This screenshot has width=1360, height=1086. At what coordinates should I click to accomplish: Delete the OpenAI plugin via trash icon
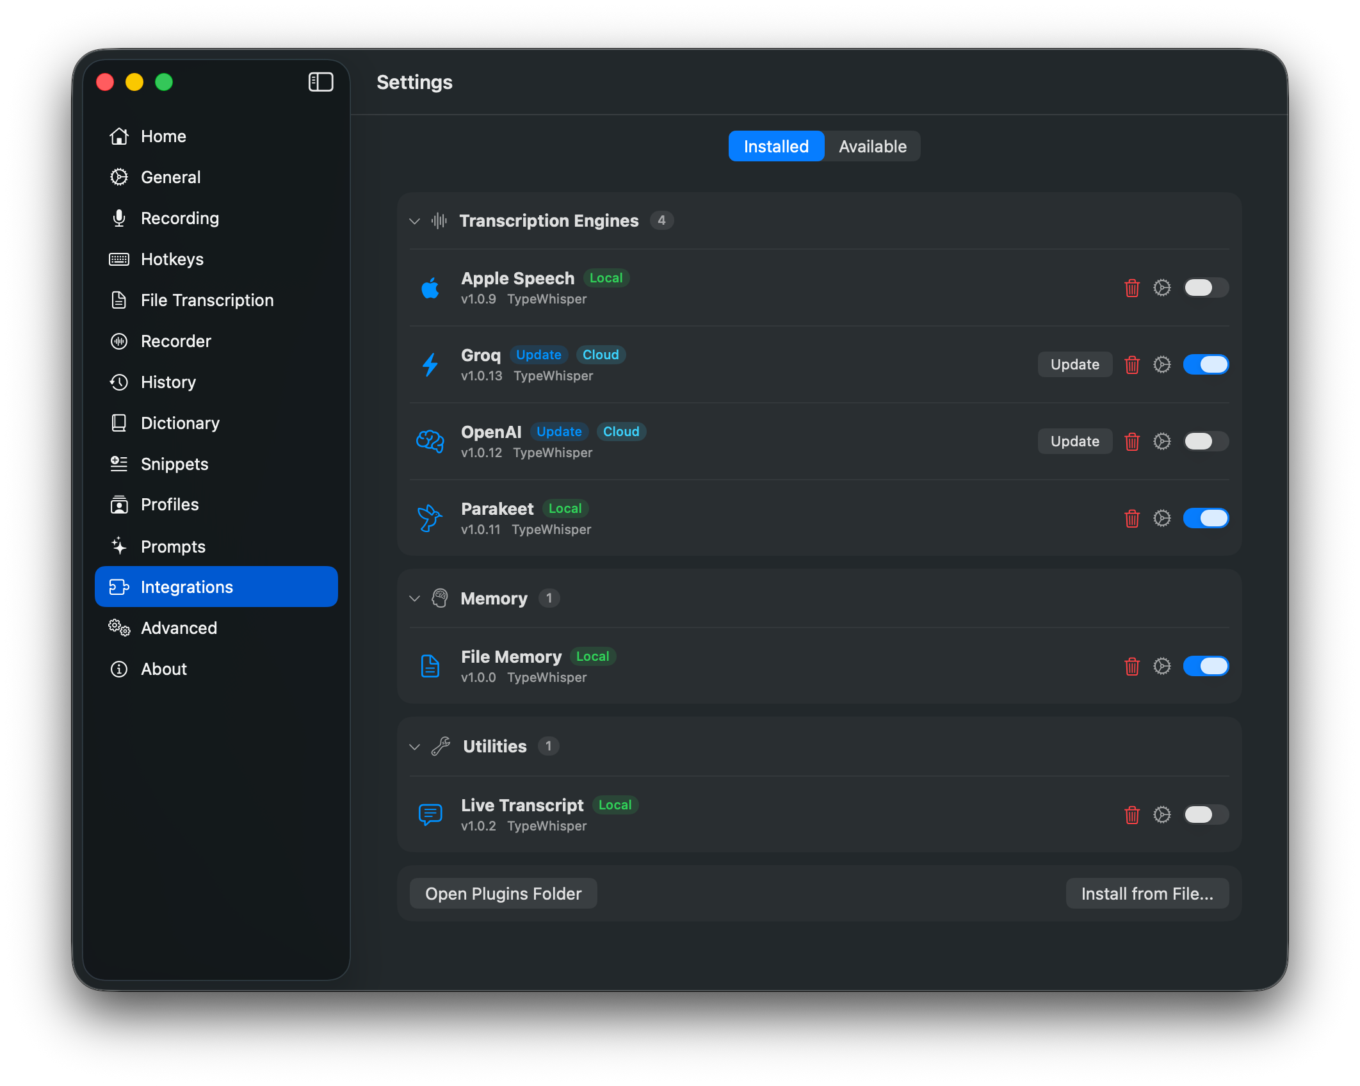pos(1131,441)
